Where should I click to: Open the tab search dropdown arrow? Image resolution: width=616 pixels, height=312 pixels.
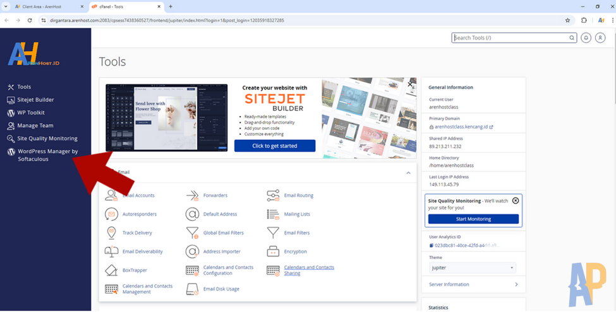click(6, 7)
